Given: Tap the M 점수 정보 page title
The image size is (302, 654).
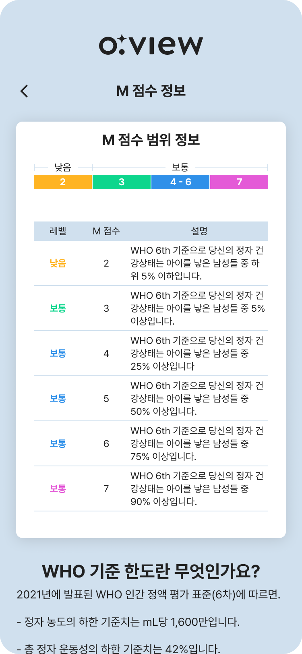Looking at the screenshot, I should [x=151, y=91].
